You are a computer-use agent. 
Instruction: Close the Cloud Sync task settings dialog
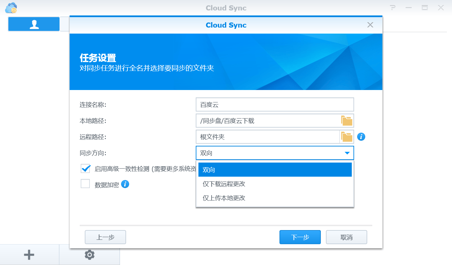[370, 25]
